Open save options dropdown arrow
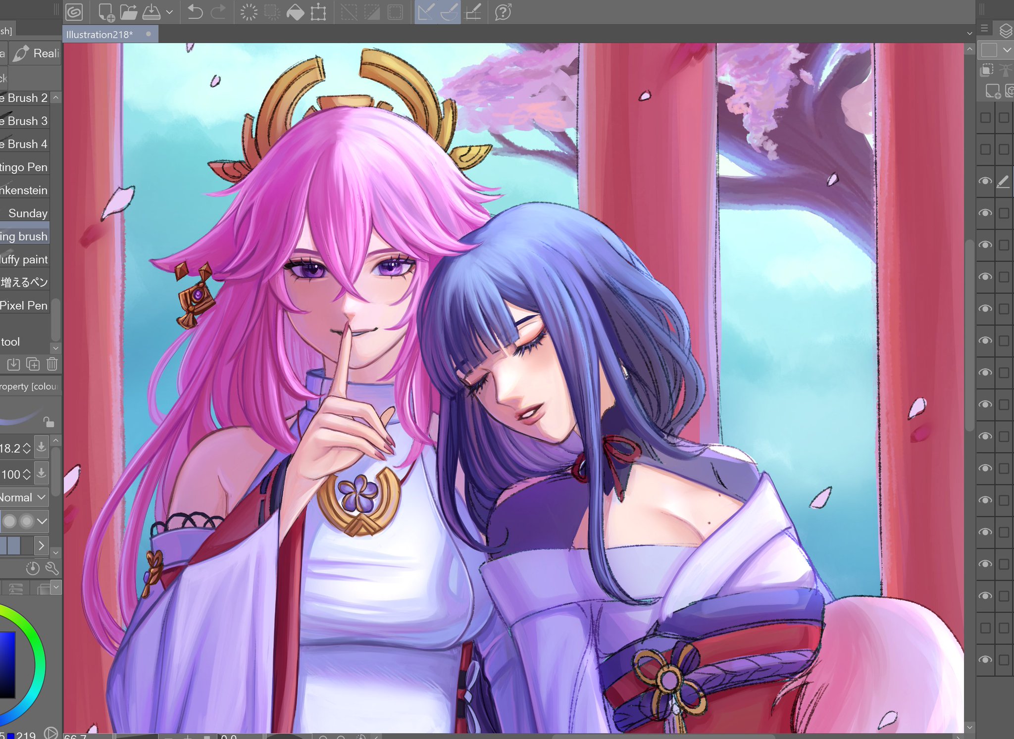This screenshot has height=739, width=1014. 169,12
